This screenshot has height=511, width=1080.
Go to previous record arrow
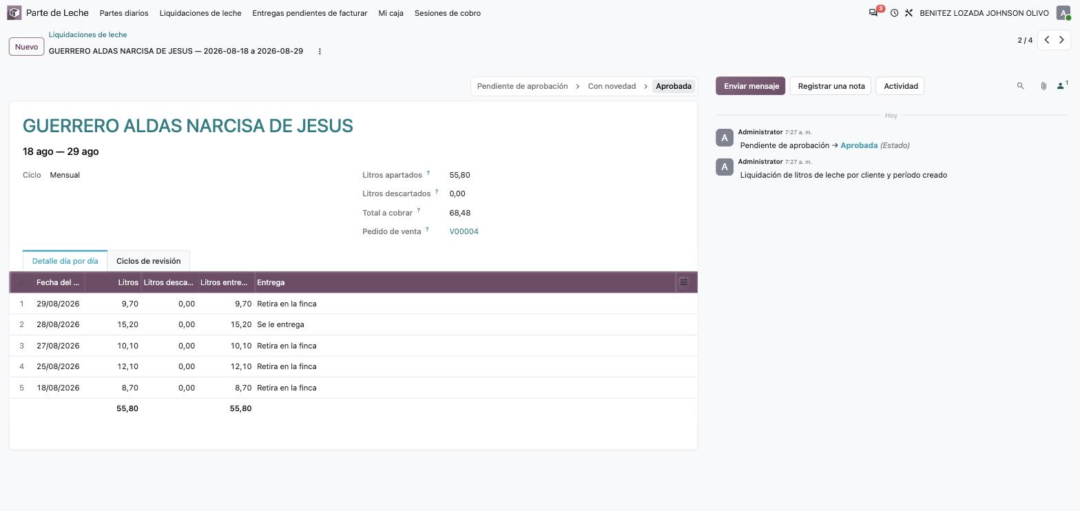click(1047, 40)
